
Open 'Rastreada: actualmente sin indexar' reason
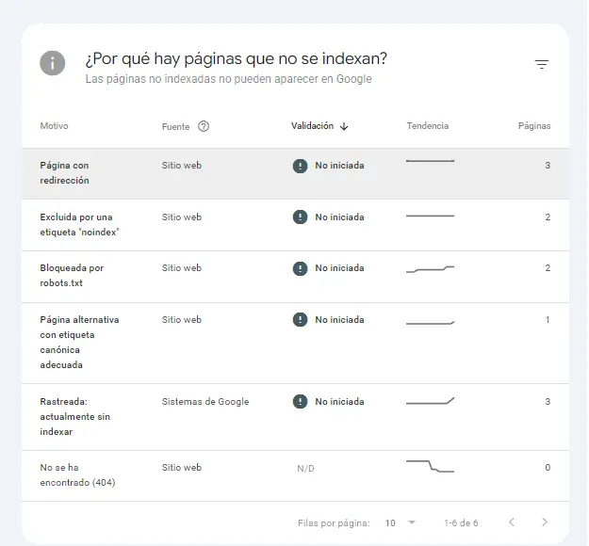74,416
